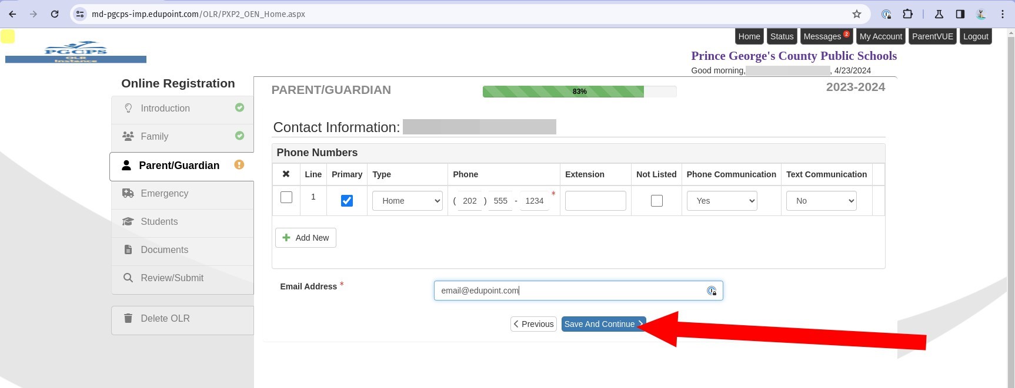
Task: Click the trash icon for Delete OLR
Action: pyautogui.click(x=128, y=318)
